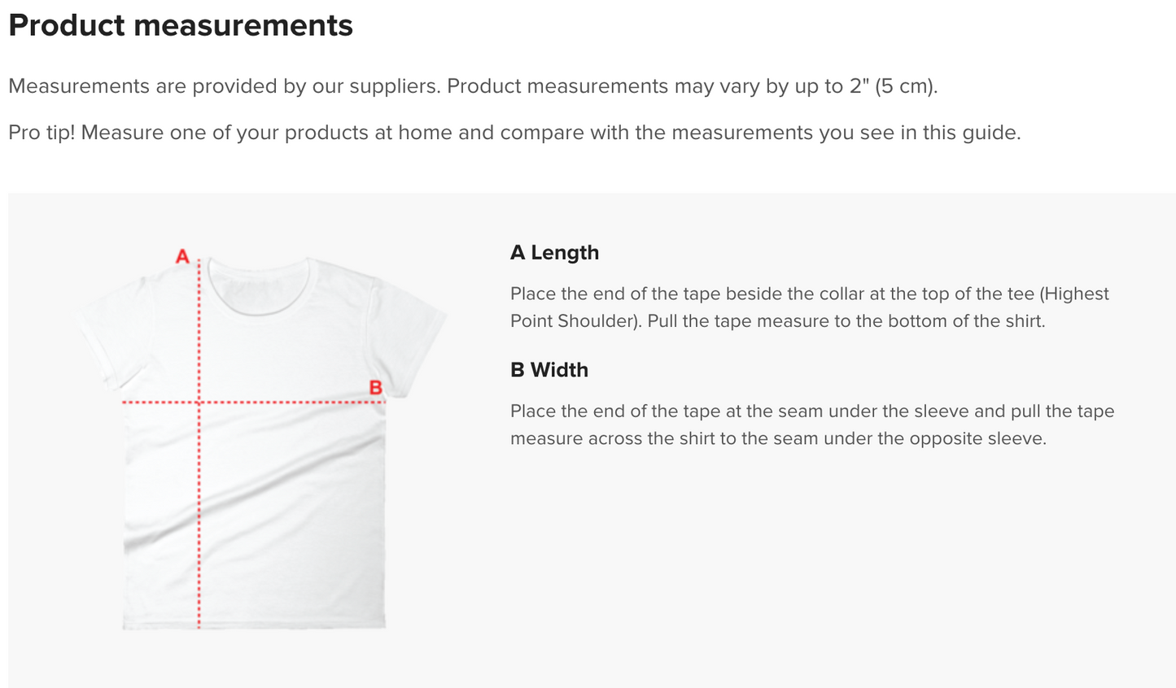Click the red A marker on the shirt

(182, 257)
